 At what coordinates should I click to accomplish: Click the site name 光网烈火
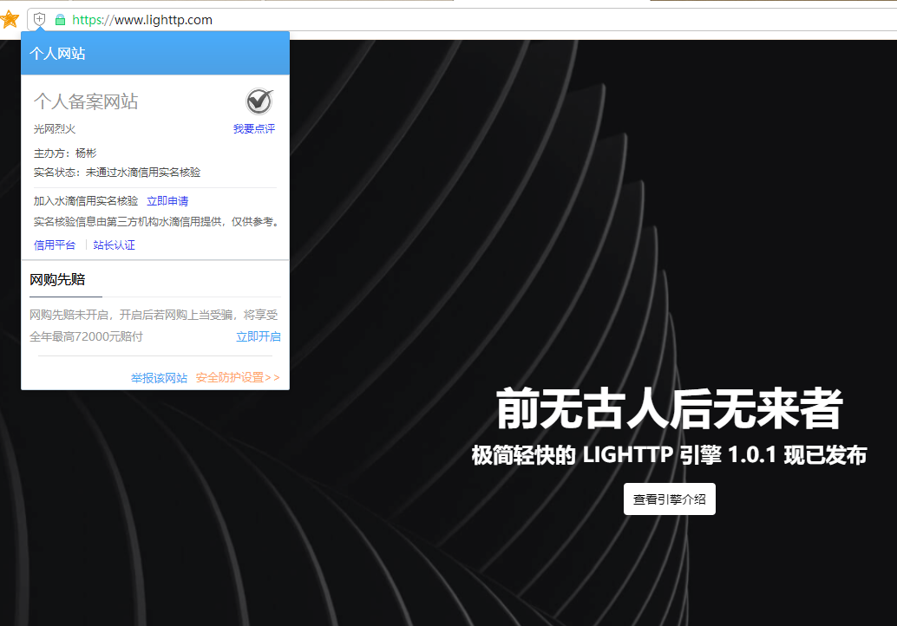pos(55,128)
